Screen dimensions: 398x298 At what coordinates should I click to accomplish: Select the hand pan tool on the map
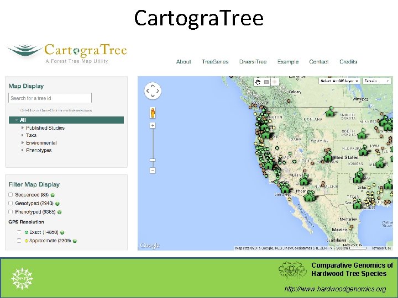pos(258,82)
